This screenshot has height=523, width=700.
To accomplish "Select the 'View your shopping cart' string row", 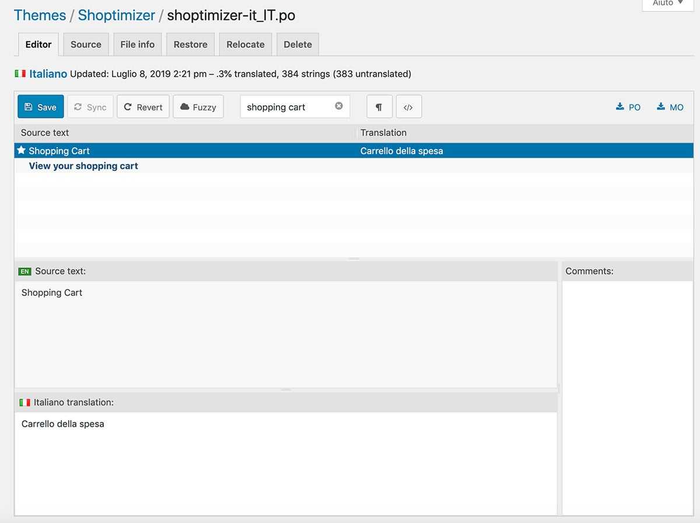I will [354, 166].
